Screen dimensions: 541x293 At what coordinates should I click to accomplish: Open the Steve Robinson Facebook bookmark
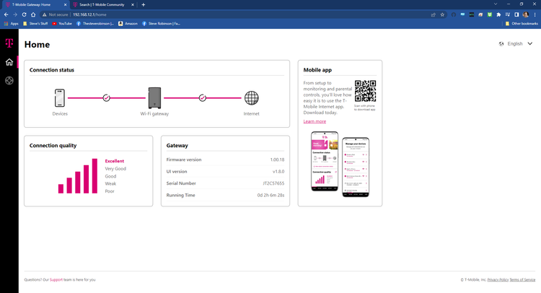(161, 24)
